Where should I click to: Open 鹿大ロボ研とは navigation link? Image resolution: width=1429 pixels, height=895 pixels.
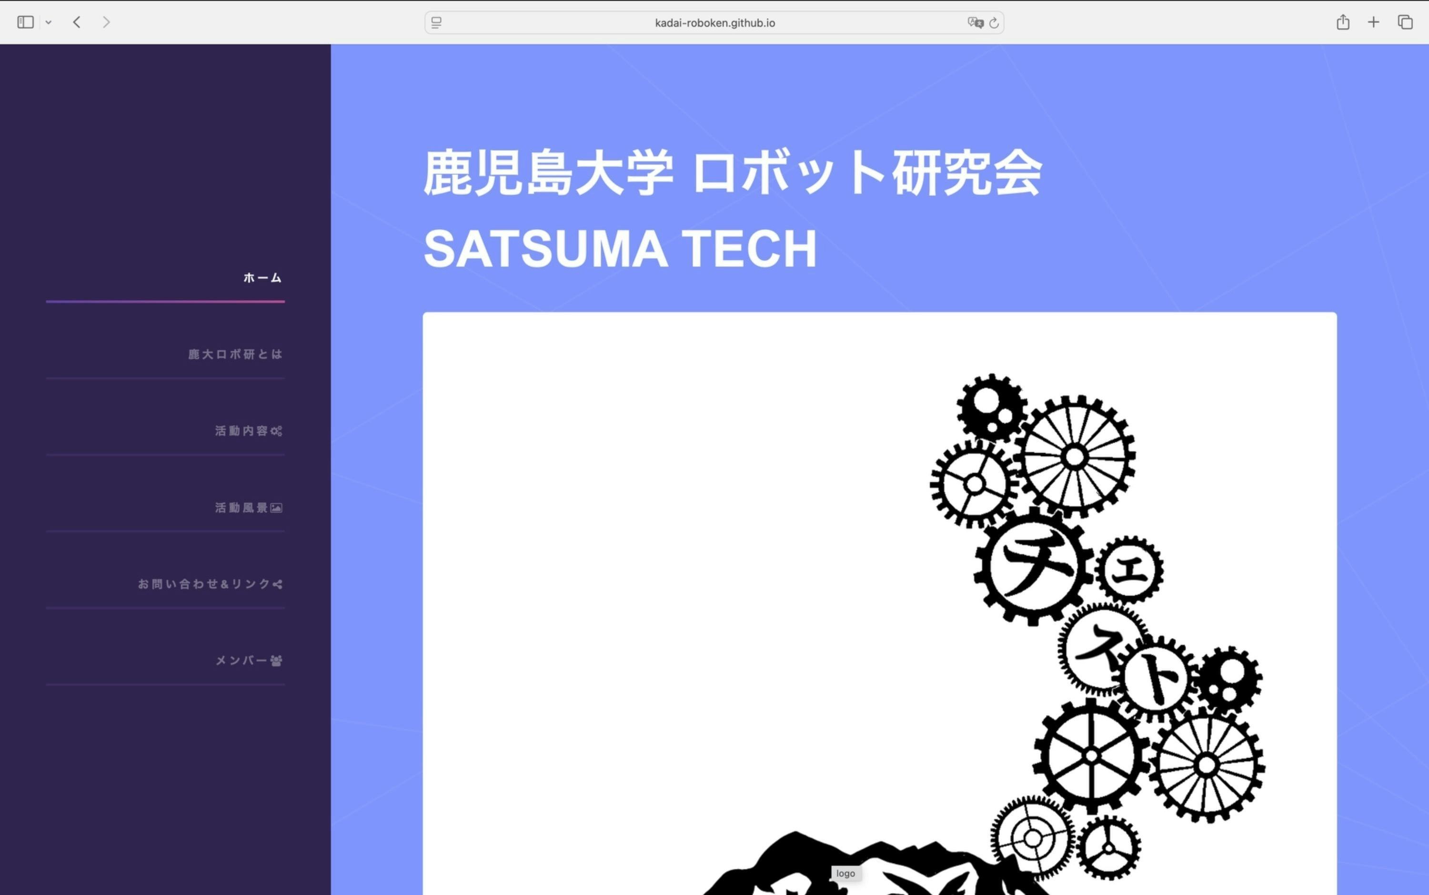[235, 354]
